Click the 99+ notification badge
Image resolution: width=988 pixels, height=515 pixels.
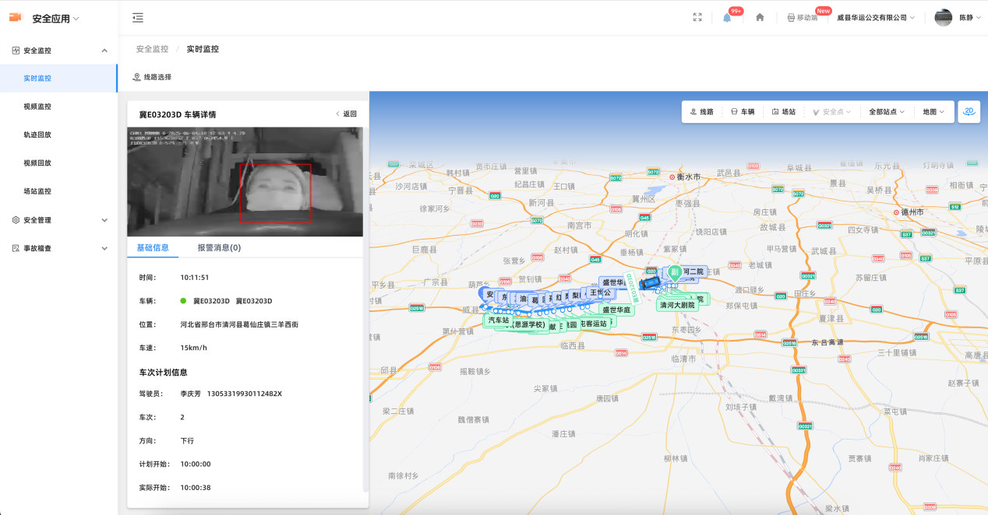pyautogui.click(x=736, y=11)
